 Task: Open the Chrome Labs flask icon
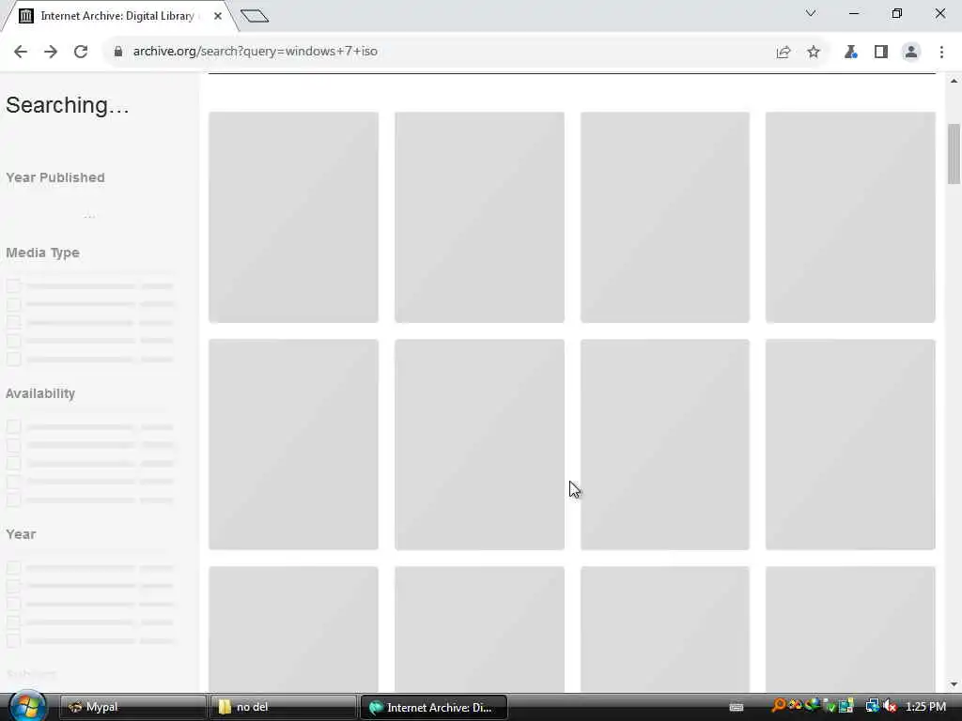[851, 53]
